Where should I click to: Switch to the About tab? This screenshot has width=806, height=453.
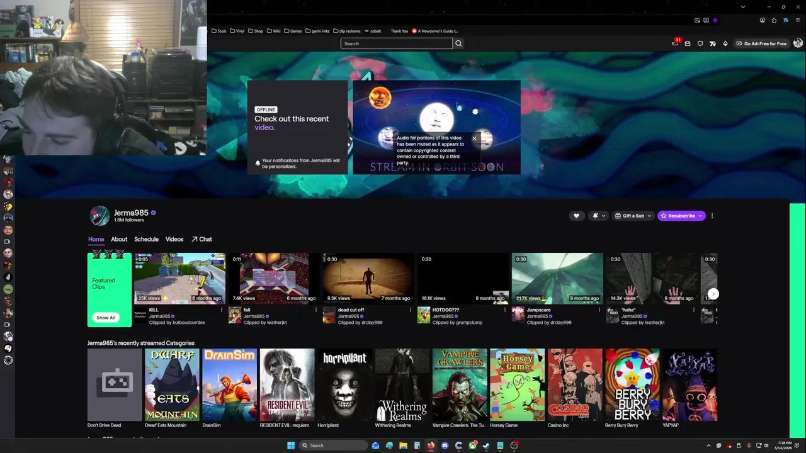click(119, 239)
